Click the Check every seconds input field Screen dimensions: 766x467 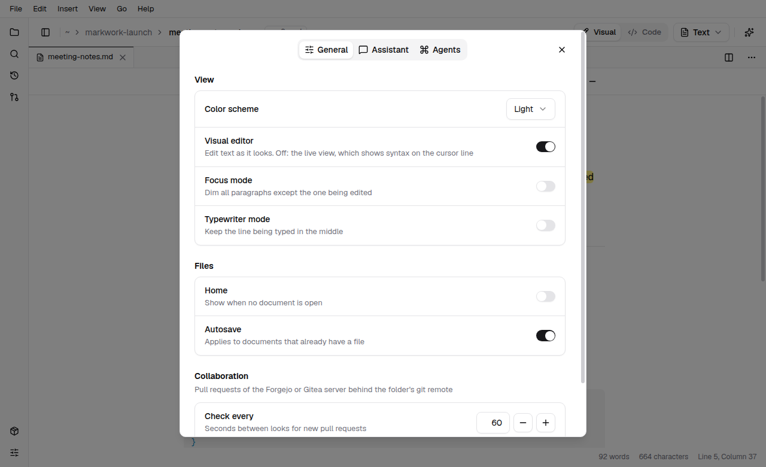point(493,423)
